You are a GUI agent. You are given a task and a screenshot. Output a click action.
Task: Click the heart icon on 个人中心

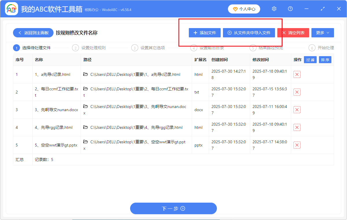point(234,9)
